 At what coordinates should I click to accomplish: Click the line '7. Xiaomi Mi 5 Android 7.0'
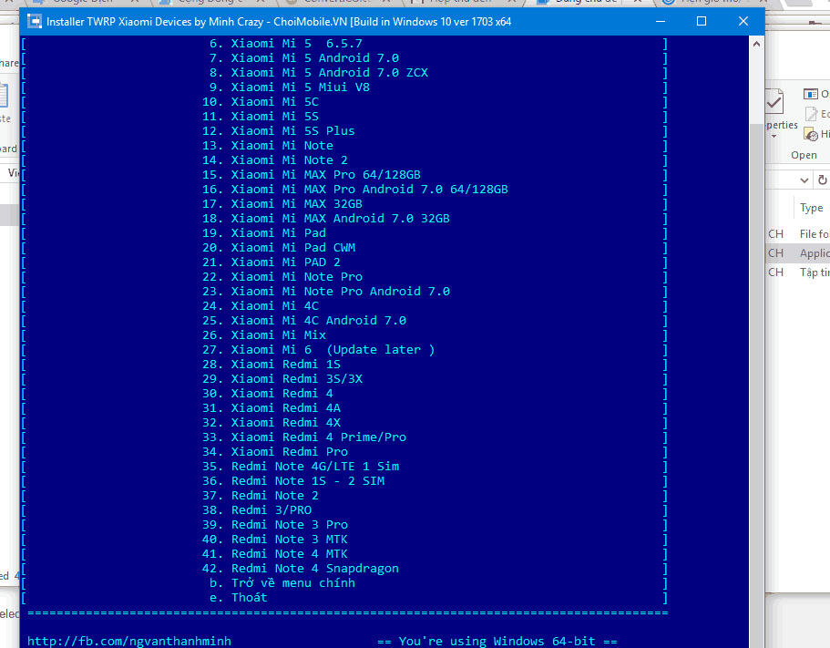point(303,58)
